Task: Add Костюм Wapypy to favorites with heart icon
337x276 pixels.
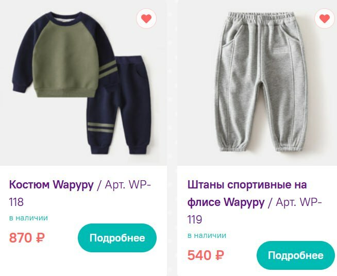Action: point(146,19)
